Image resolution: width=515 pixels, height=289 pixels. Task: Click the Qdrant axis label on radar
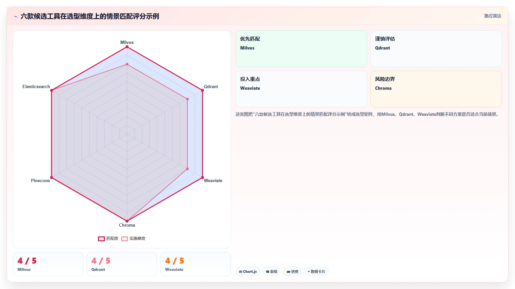point(211,86)
